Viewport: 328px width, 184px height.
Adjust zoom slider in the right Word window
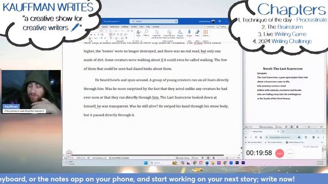(309, 127)
